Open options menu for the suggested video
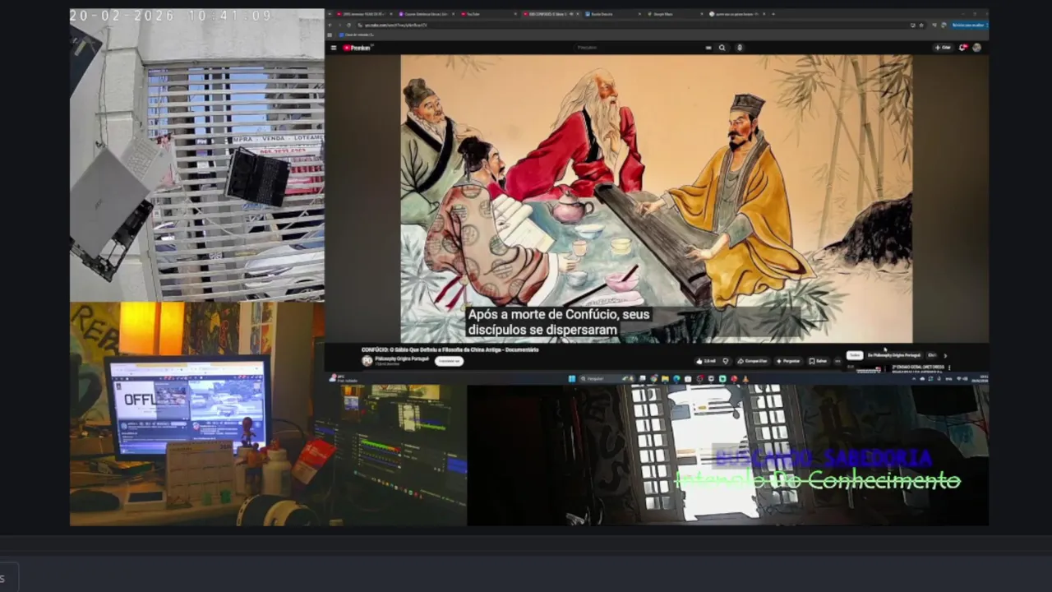 coord(949,368)
